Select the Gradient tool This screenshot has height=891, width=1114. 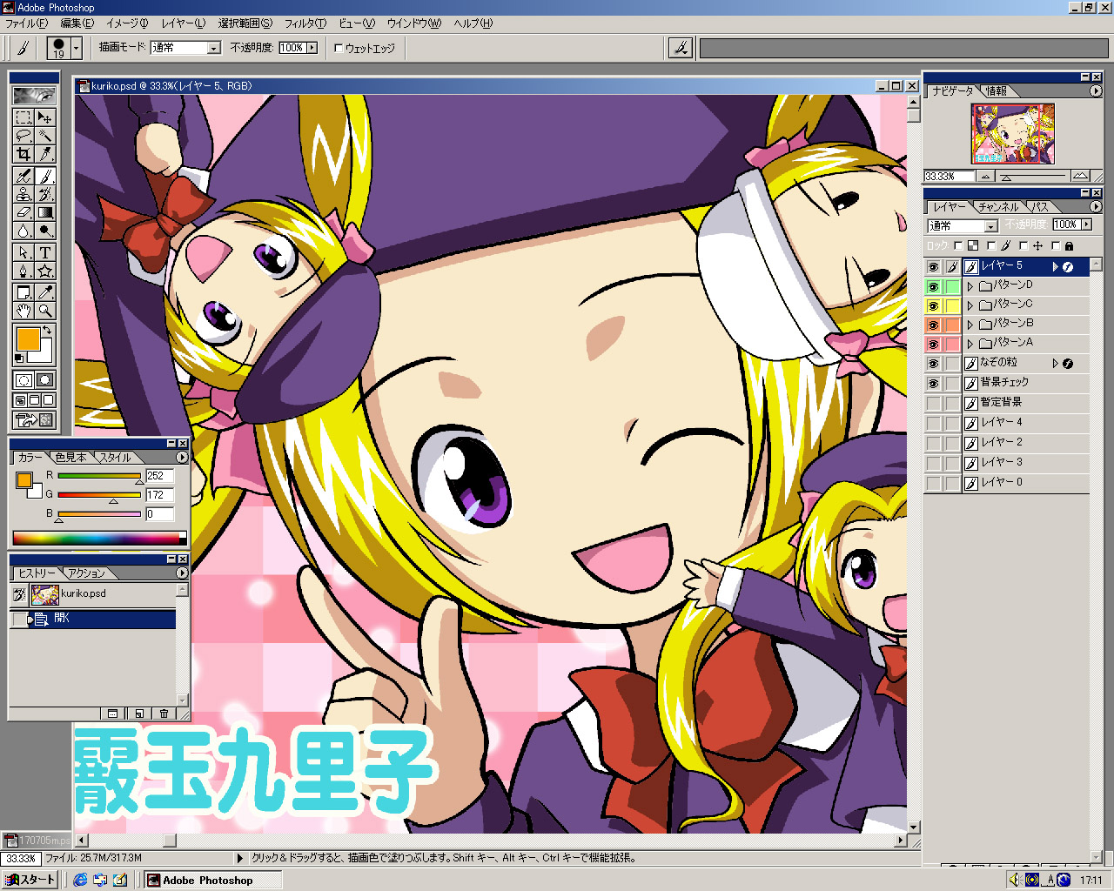point(45,212)
